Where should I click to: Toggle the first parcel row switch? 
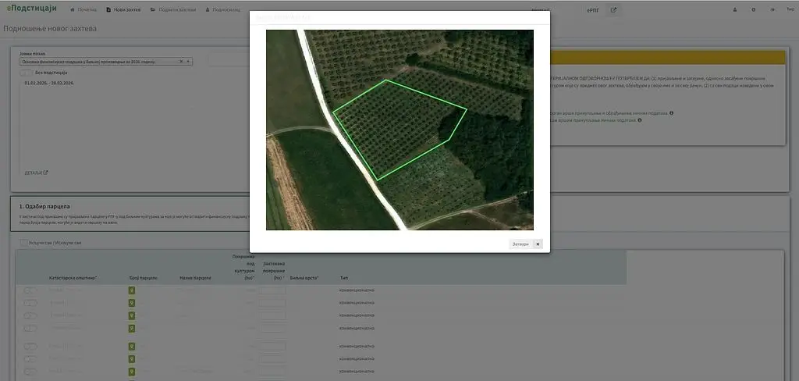pyautogui.click(x=30, y=290)
